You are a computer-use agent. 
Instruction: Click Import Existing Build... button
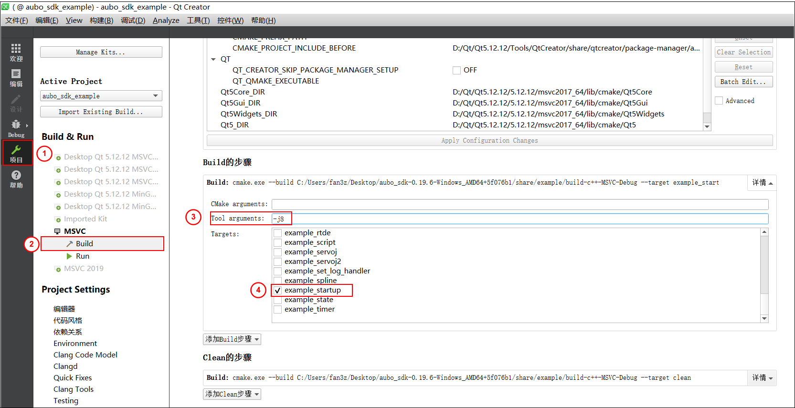[101, 112]
